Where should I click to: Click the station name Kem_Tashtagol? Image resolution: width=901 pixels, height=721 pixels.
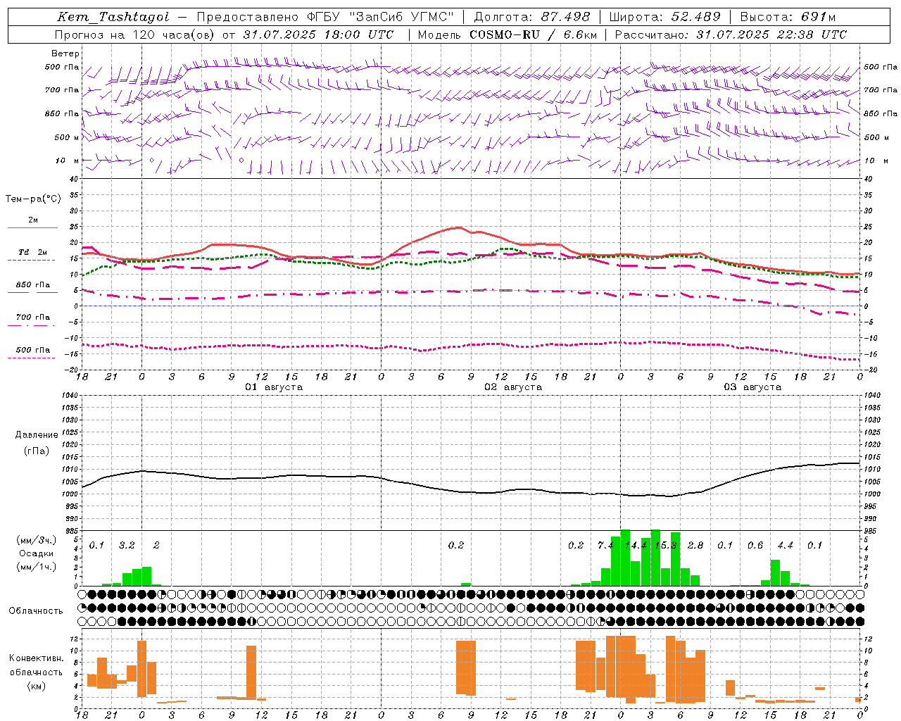pos(113,17)
